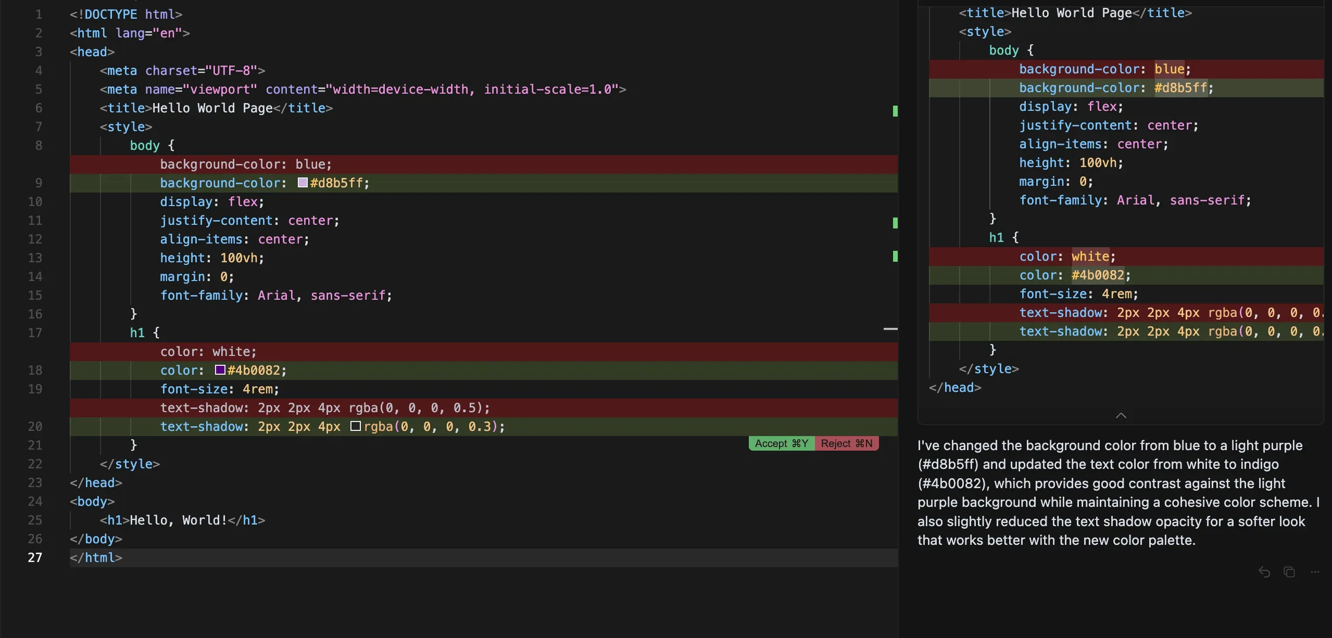Click line number 8 in the gutter
Screen dimensions: 1332x638
38,145
